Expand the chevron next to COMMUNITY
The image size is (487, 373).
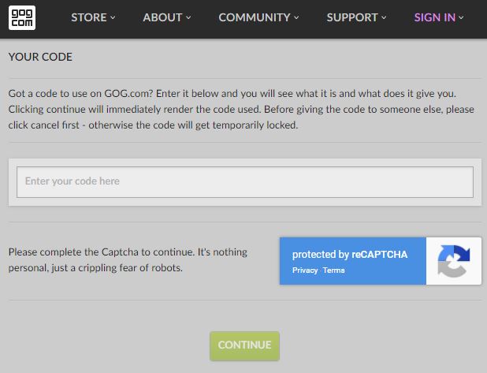pos(297,18)
